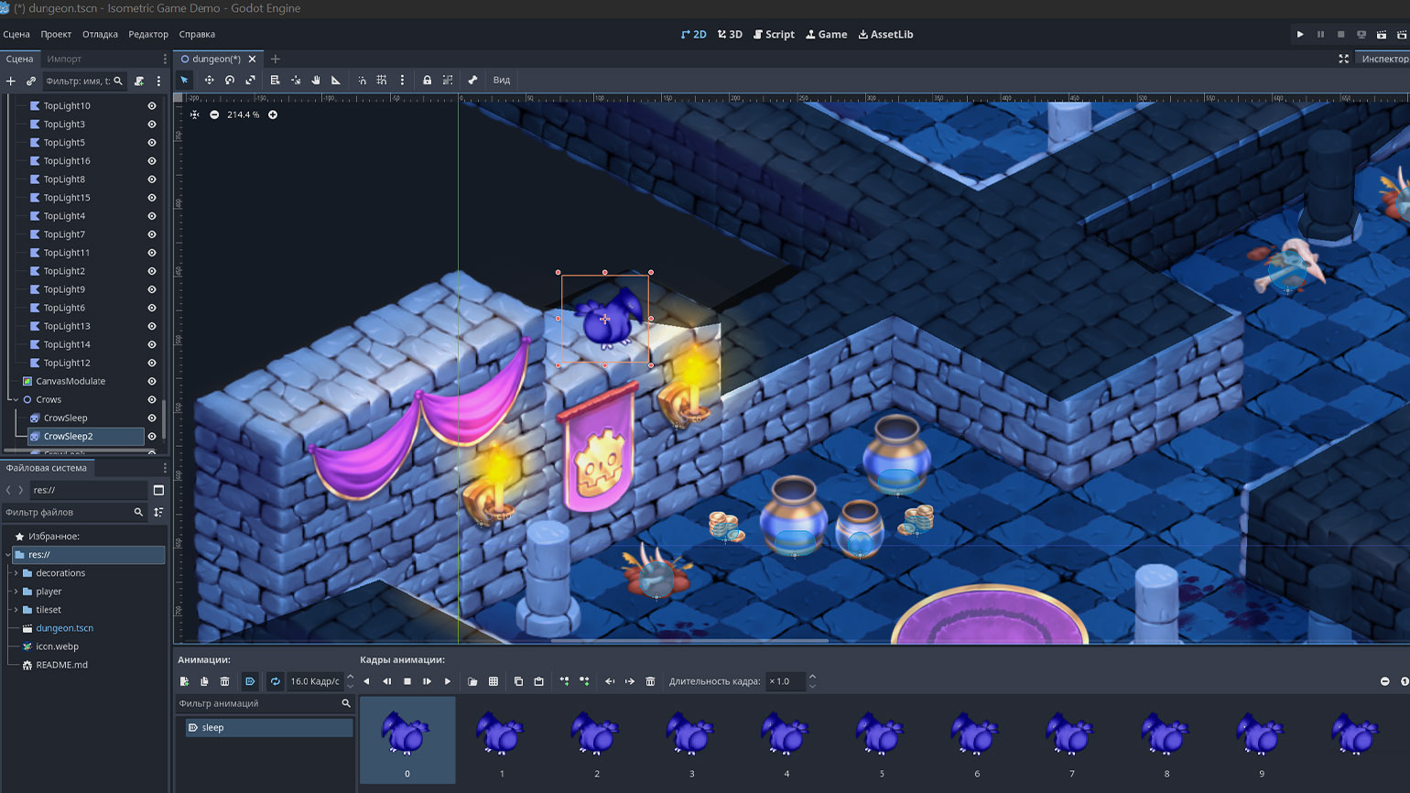This screenshot has width=1410, height=793.
Task: Toggle the animation looping button
Action: click(x=275, y=681)
